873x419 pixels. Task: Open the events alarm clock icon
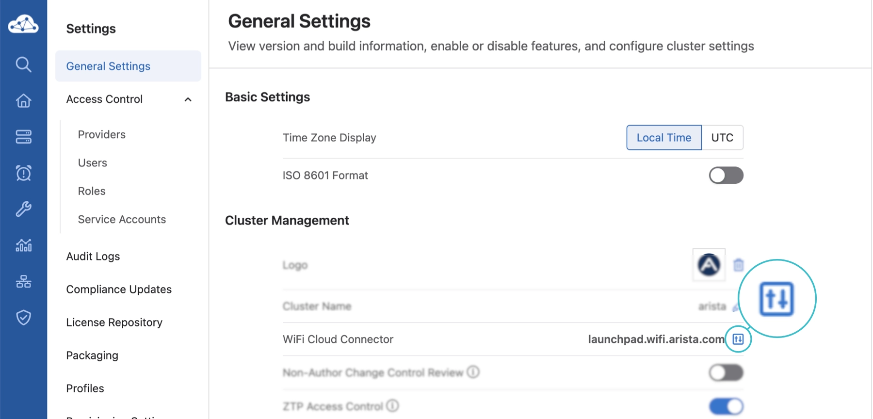tap(23, 173)
